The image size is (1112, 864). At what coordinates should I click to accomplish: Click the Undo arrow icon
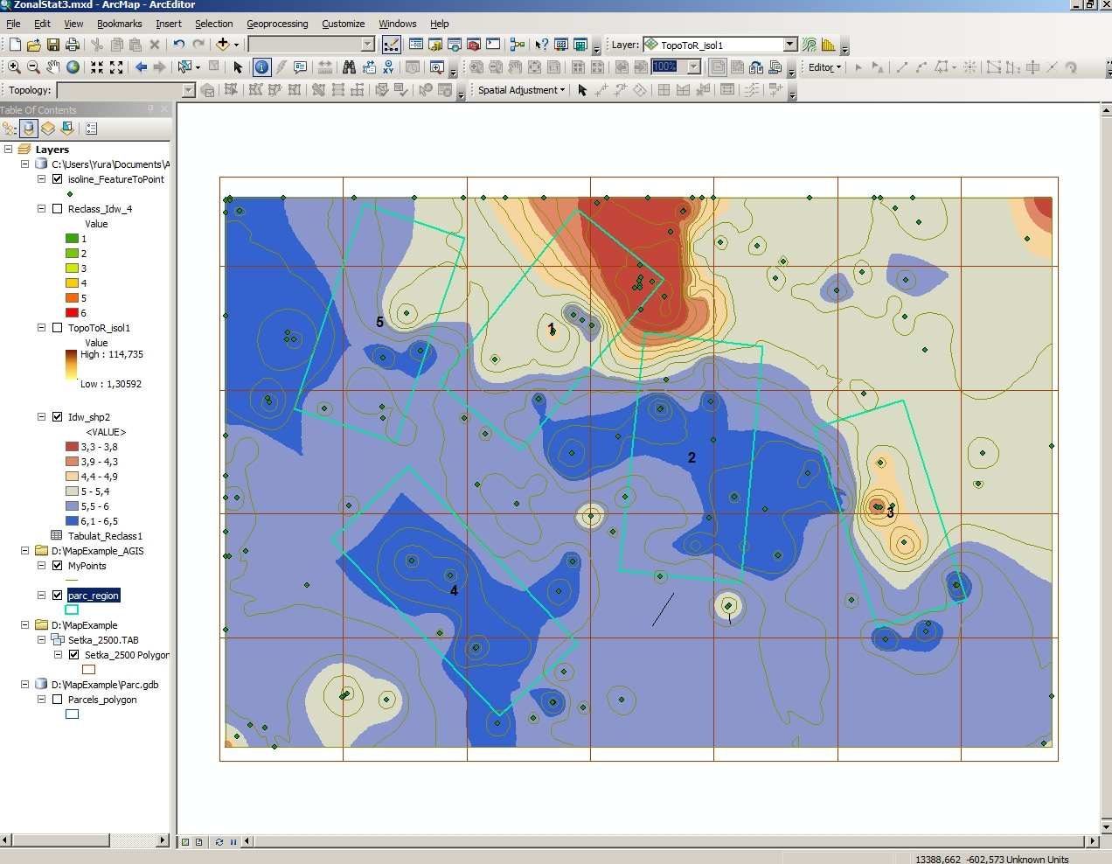(178, 45)
